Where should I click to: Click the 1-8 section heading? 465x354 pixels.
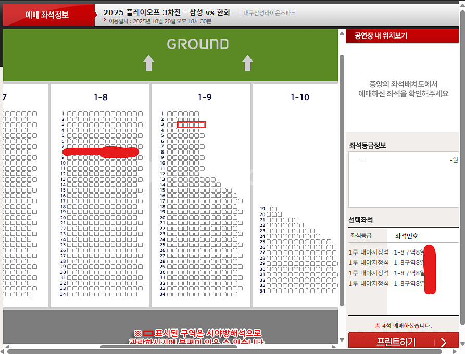(100, 97)
